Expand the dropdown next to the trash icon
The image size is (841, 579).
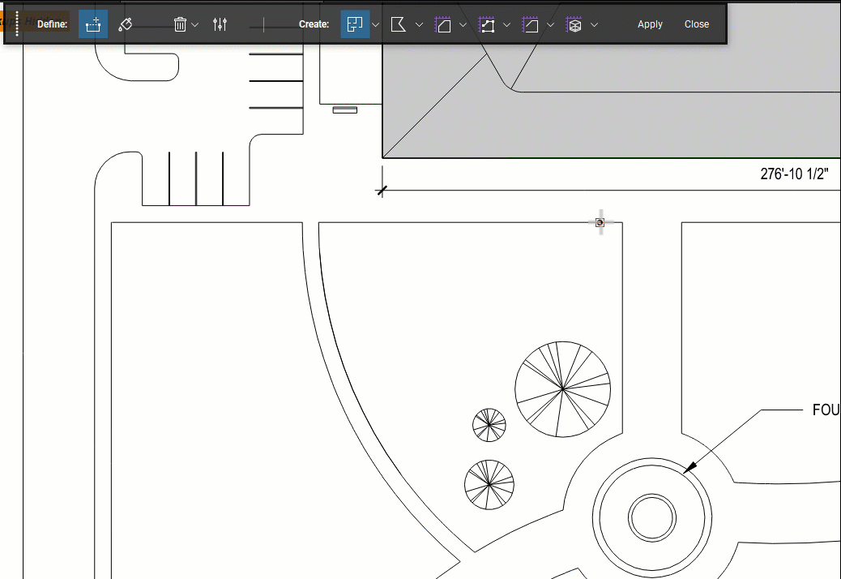point(195,25)
